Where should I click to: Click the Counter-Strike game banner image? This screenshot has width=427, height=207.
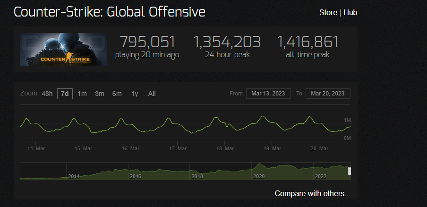(63, 49)
